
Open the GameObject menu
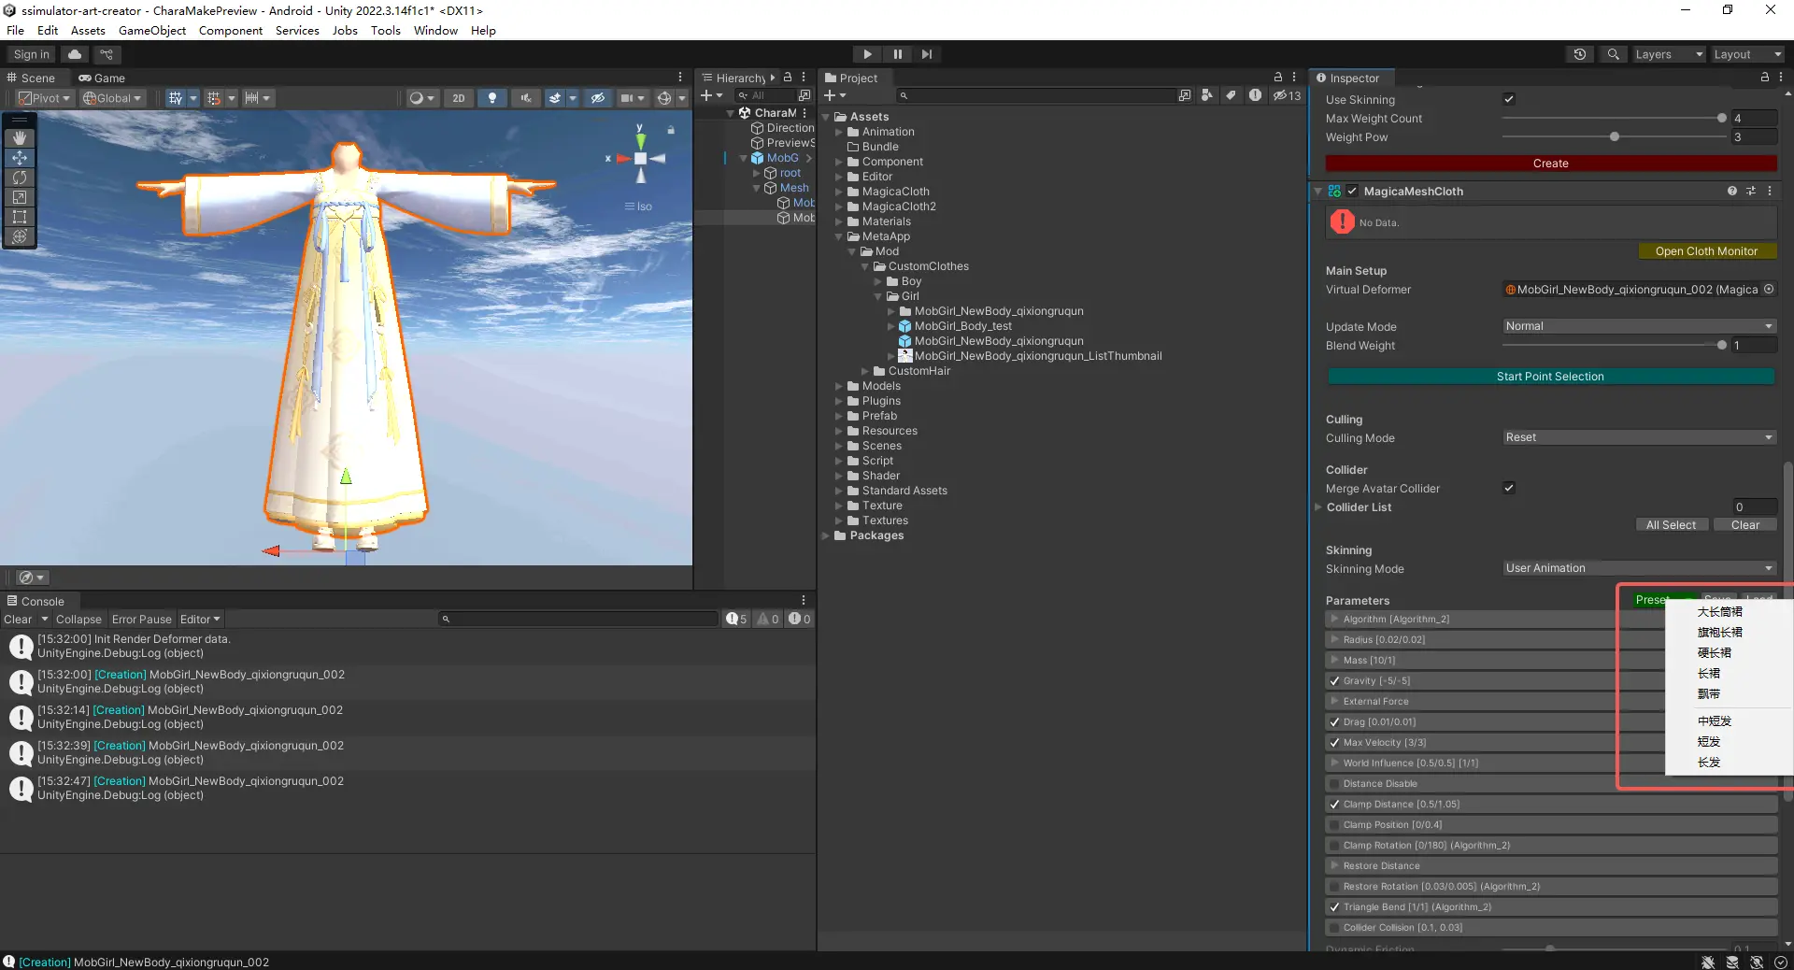tap(152, 30)
